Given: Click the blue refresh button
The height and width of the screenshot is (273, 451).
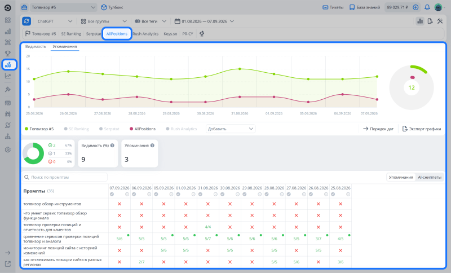Looking at the screenshot, I should coord(26,21).
